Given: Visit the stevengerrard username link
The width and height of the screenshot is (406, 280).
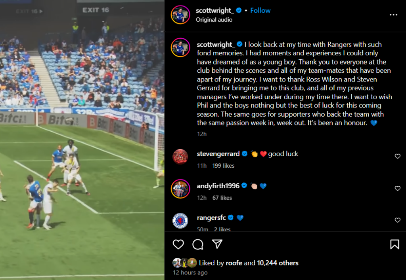Looking at the screenshot, I should (x=218, y=154).
